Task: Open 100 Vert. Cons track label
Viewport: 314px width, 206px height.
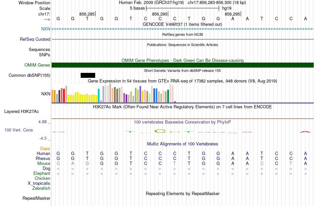Action: pos(19,130)
